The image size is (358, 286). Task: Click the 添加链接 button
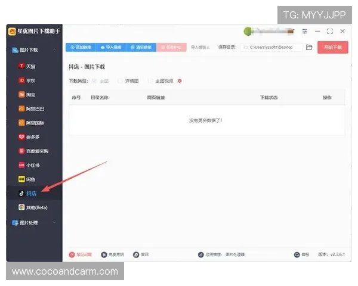pos(81,47)
